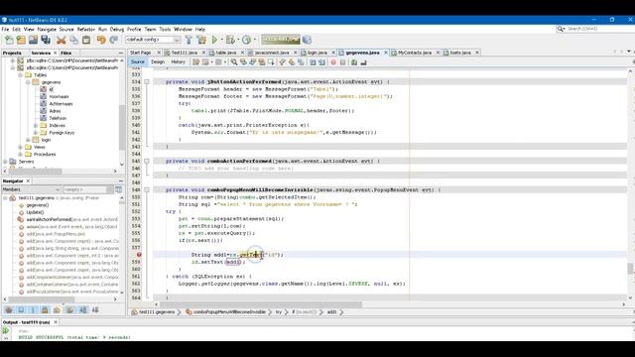Click the breakpoint error marker beside String addl line

[x=139, y=255]
